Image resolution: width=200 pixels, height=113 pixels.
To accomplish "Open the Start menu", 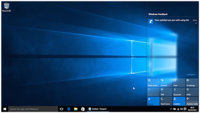I will click(x=5, y=109).
